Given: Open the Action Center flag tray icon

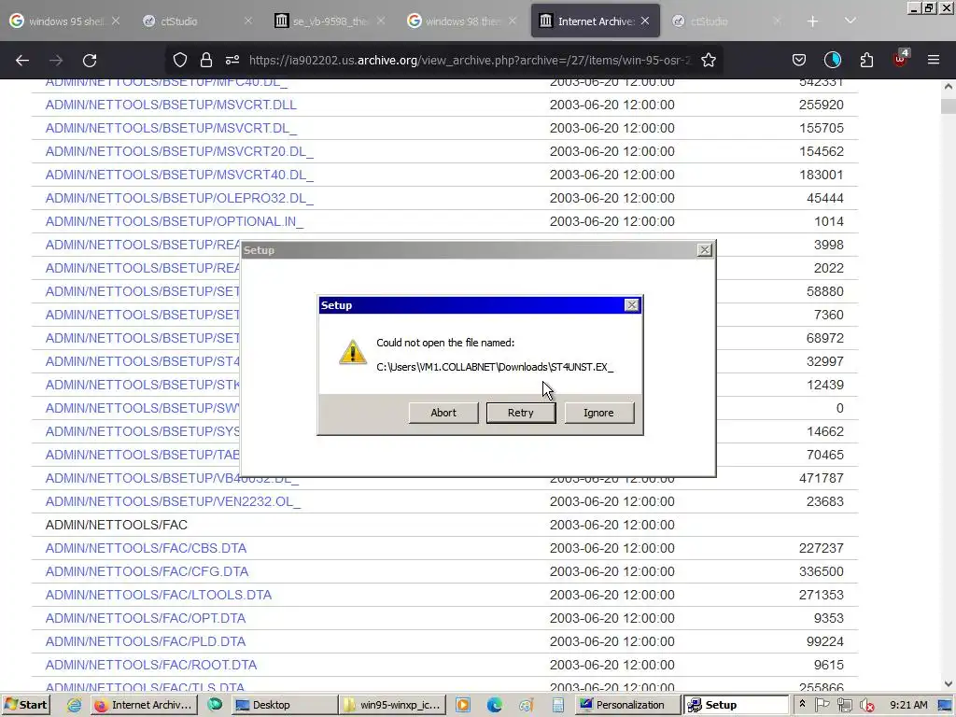Looking at the screenshot, I should [822, 705].
